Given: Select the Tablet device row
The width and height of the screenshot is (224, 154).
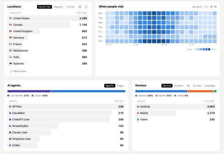Looking at the screenshot, I should 176,119.
